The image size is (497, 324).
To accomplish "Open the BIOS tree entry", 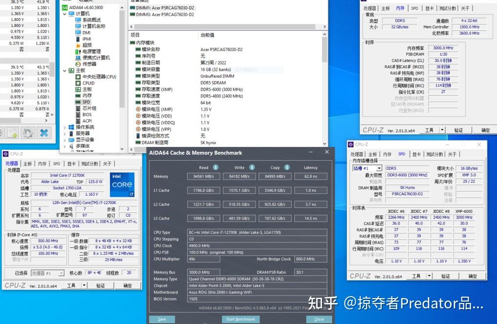I will [84, 115].
